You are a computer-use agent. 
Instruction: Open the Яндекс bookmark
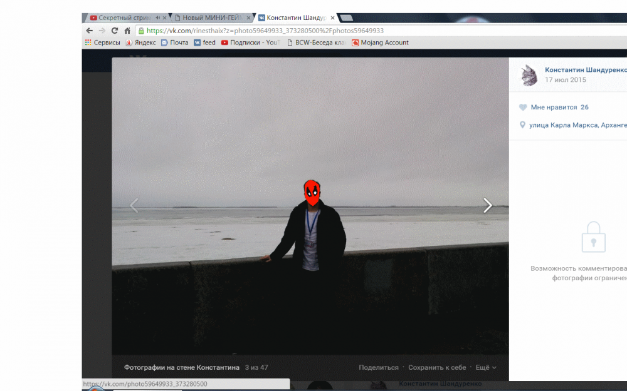tap(140, 43)
